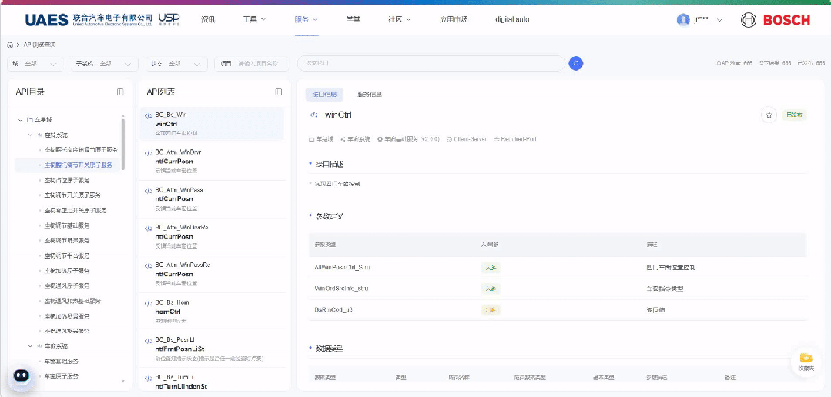The height and width of the screenshot is (397, 831).
Task: Click the blue search button
Action: coord(575,64)
